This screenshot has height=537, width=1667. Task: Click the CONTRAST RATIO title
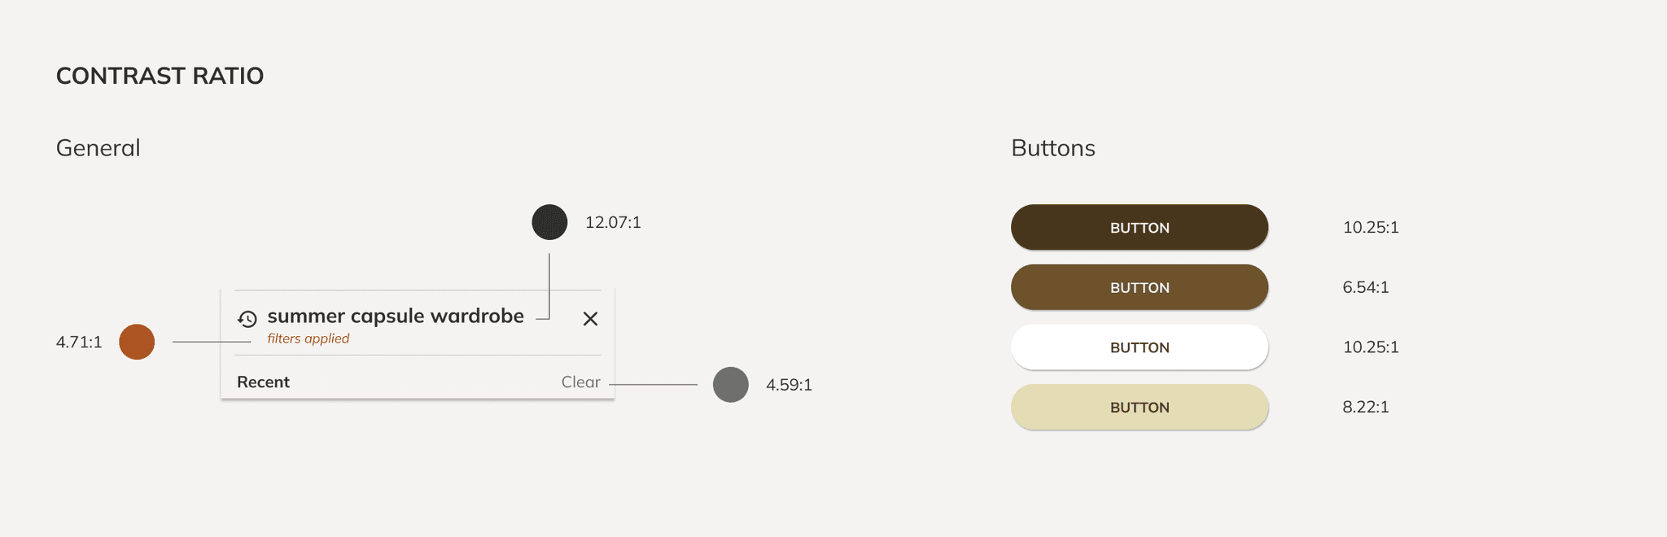pyautogui.click(x=160, y=76)
